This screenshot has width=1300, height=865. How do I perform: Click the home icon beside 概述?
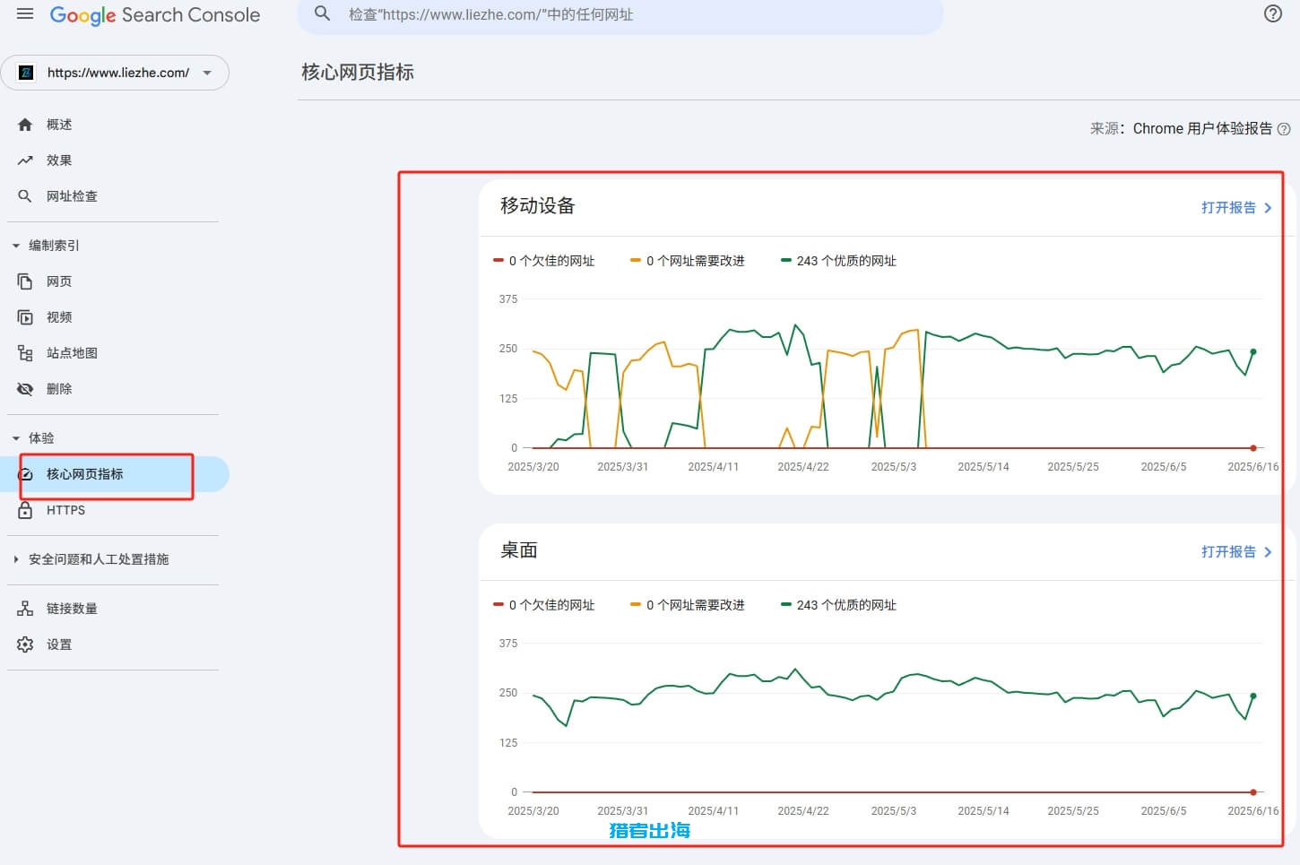[x=25, y=125]
